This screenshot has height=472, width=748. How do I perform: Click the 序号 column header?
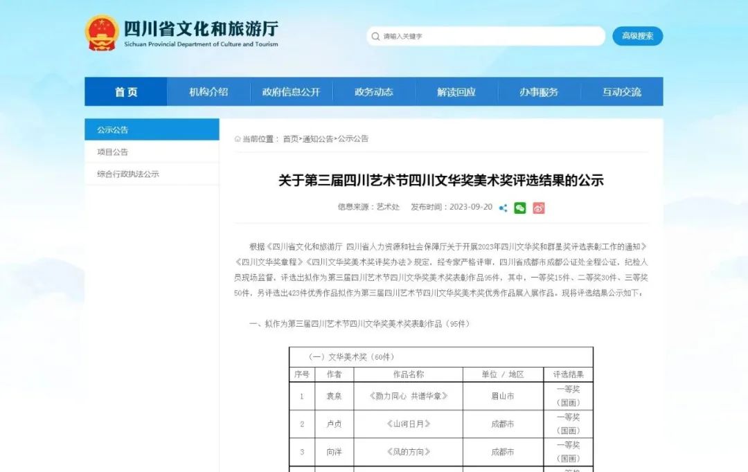pos(301,374)
